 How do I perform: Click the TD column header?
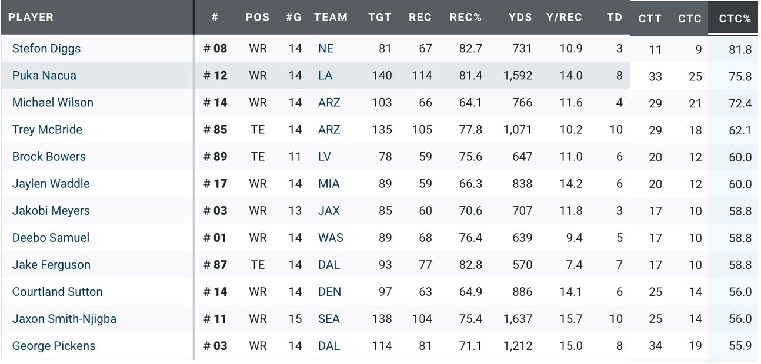(x=615, y=18)
